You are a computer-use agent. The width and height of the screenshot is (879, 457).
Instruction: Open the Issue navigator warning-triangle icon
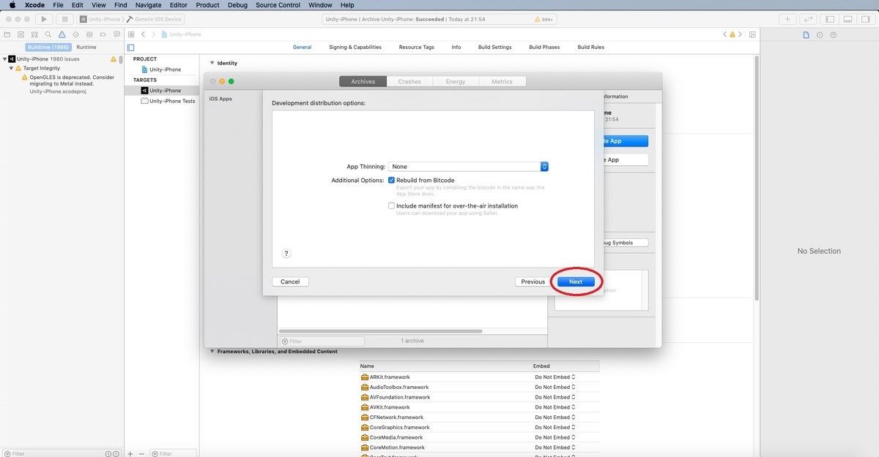point(62,34)
